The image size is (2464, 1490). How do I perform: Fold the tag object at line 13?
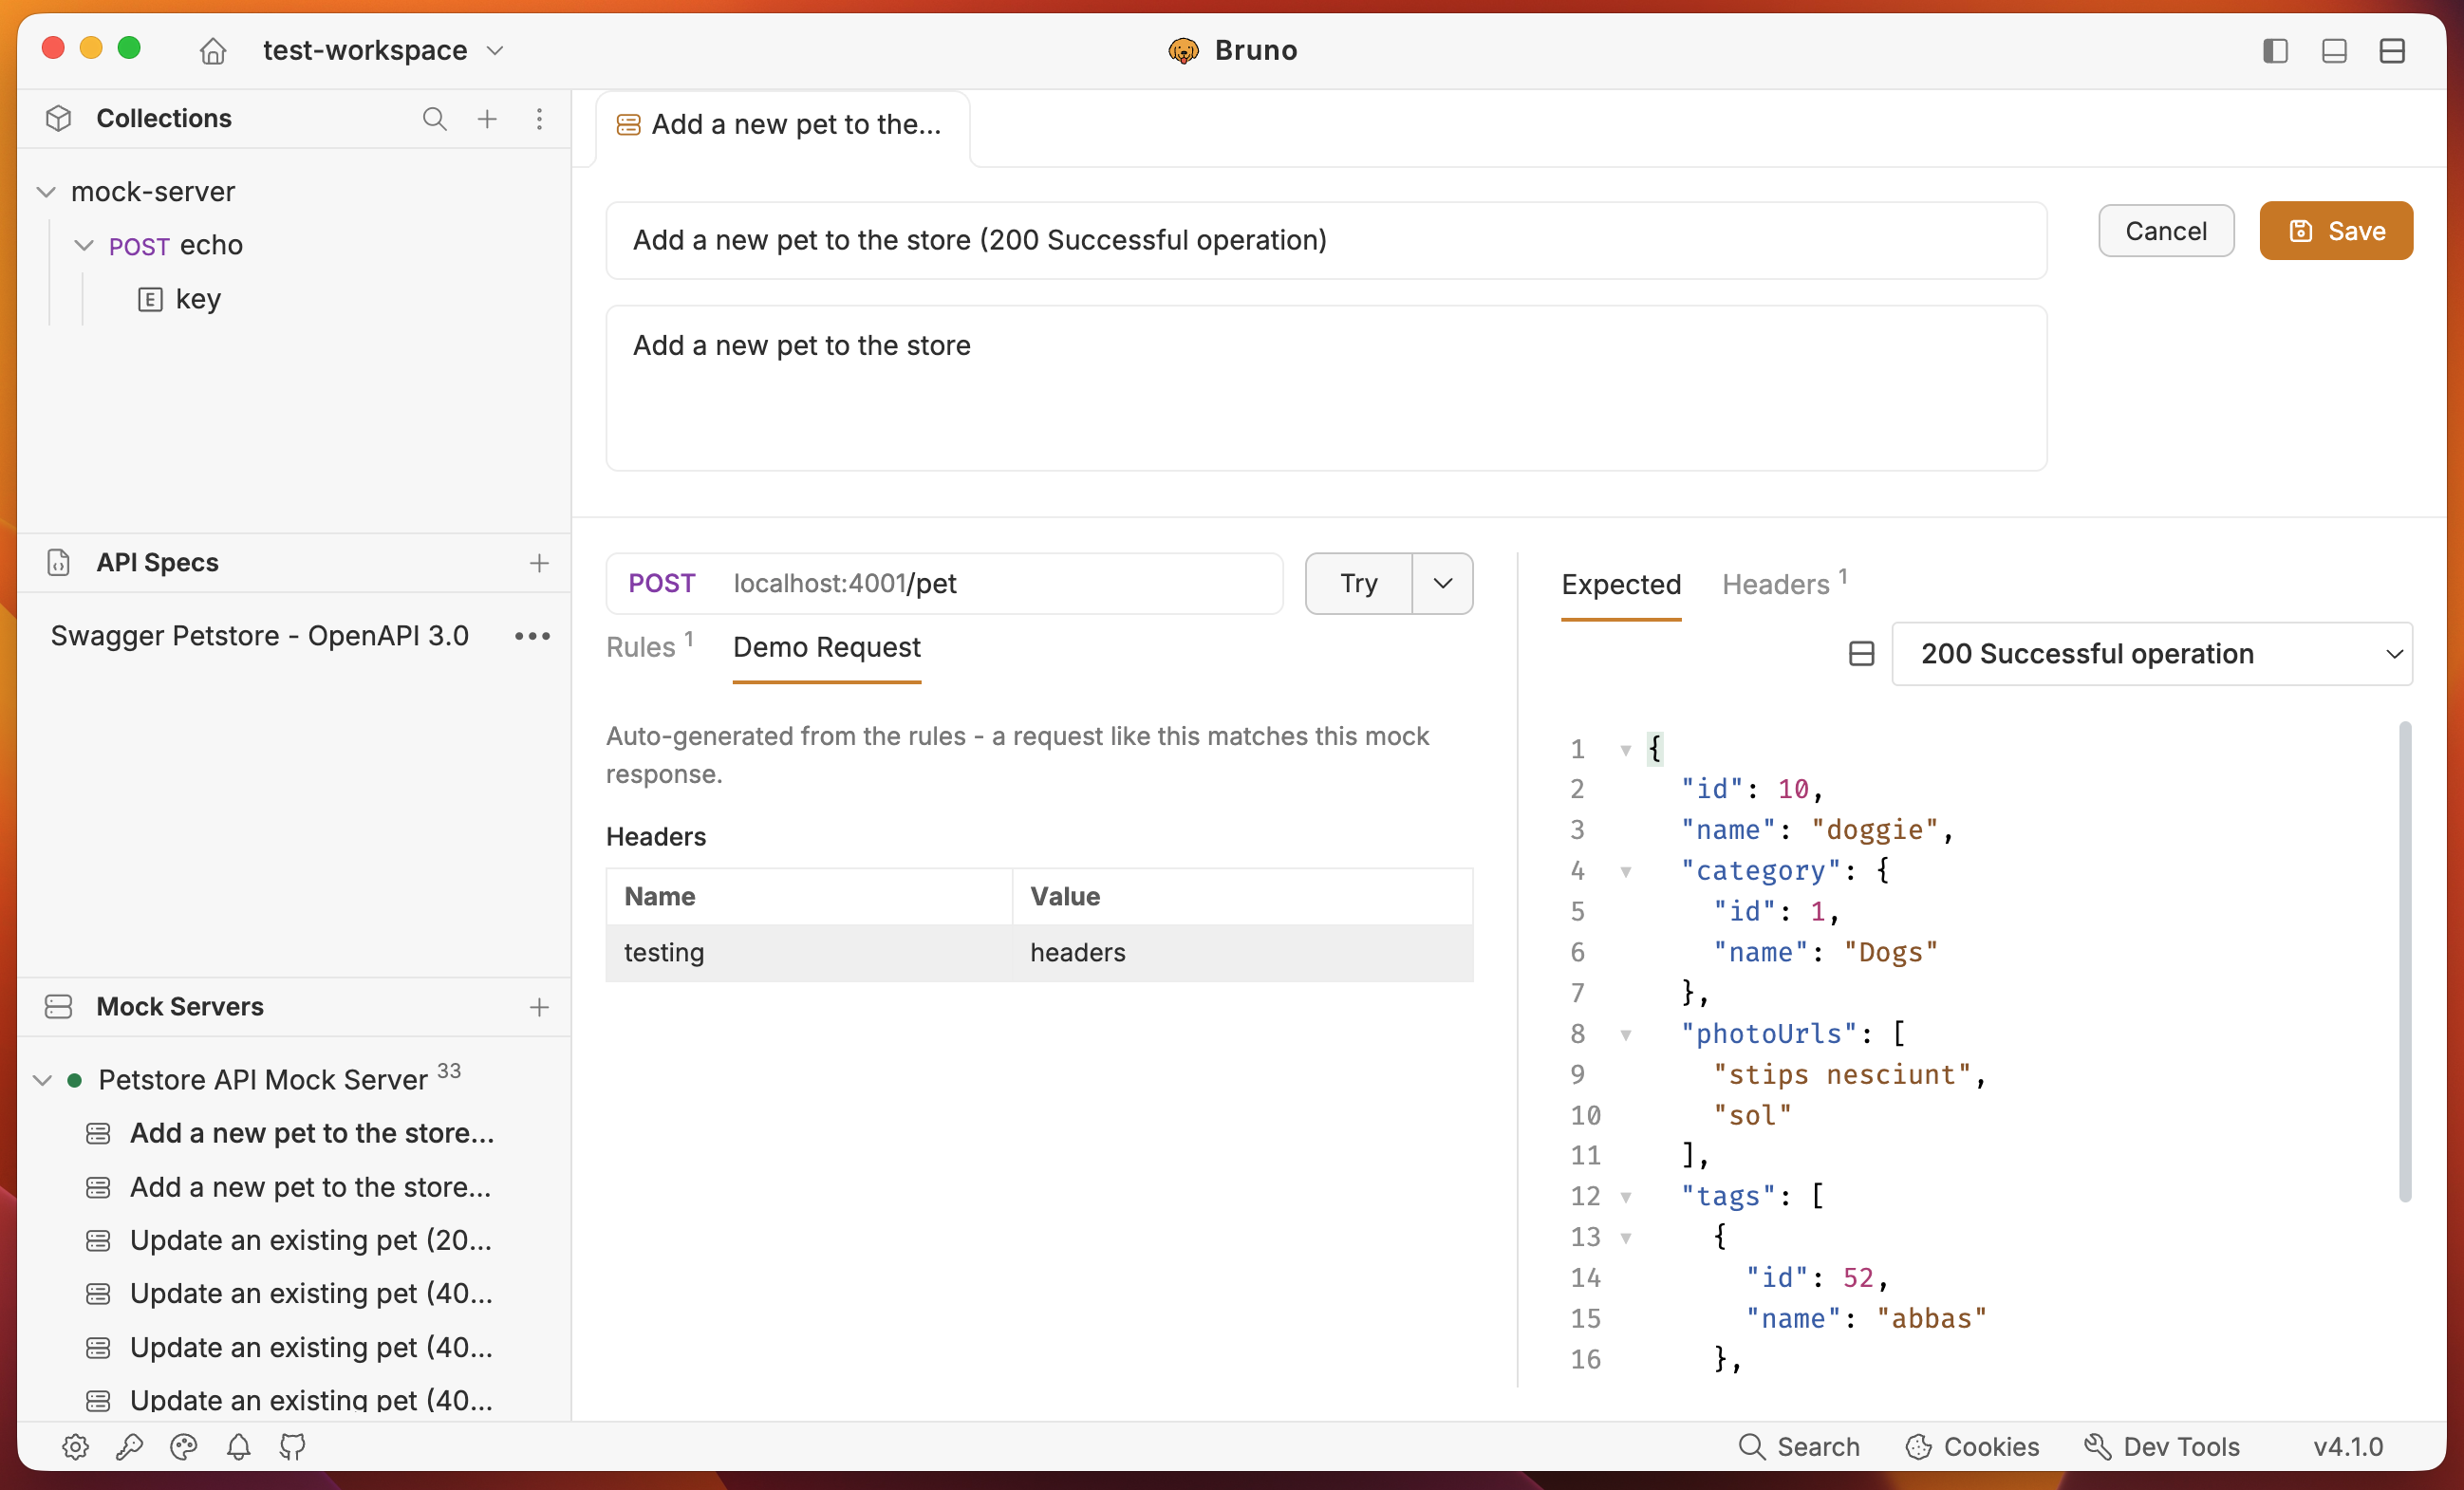(x=1626, y=1238)
